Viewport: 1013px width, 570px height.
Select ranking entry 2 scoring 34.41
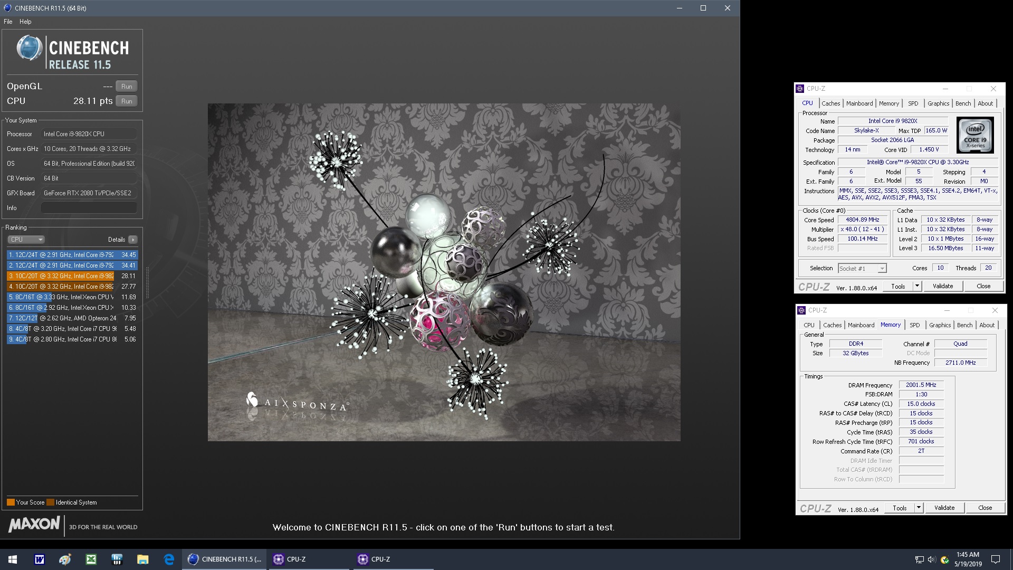coord(72,265)
